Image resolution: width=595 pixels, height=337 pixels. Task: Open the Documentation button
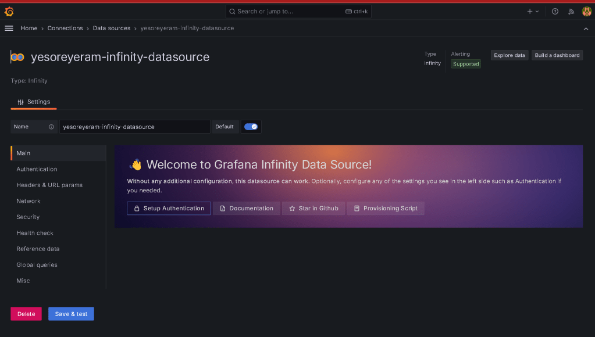click(x=247, y=209)
